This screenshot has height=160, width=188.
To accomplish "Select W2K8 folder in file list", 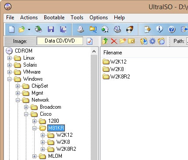I will coord(114,69).
